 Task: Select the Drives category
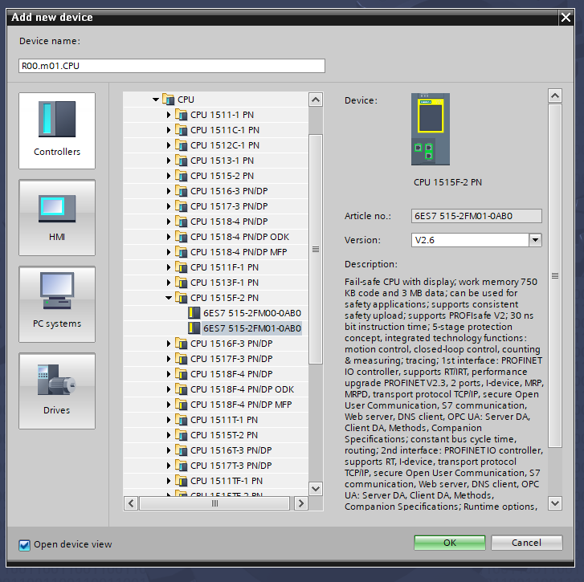(57, 391)
